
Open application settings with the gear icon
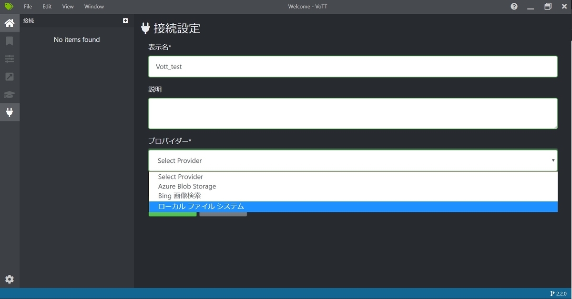[x=10, y=279]
